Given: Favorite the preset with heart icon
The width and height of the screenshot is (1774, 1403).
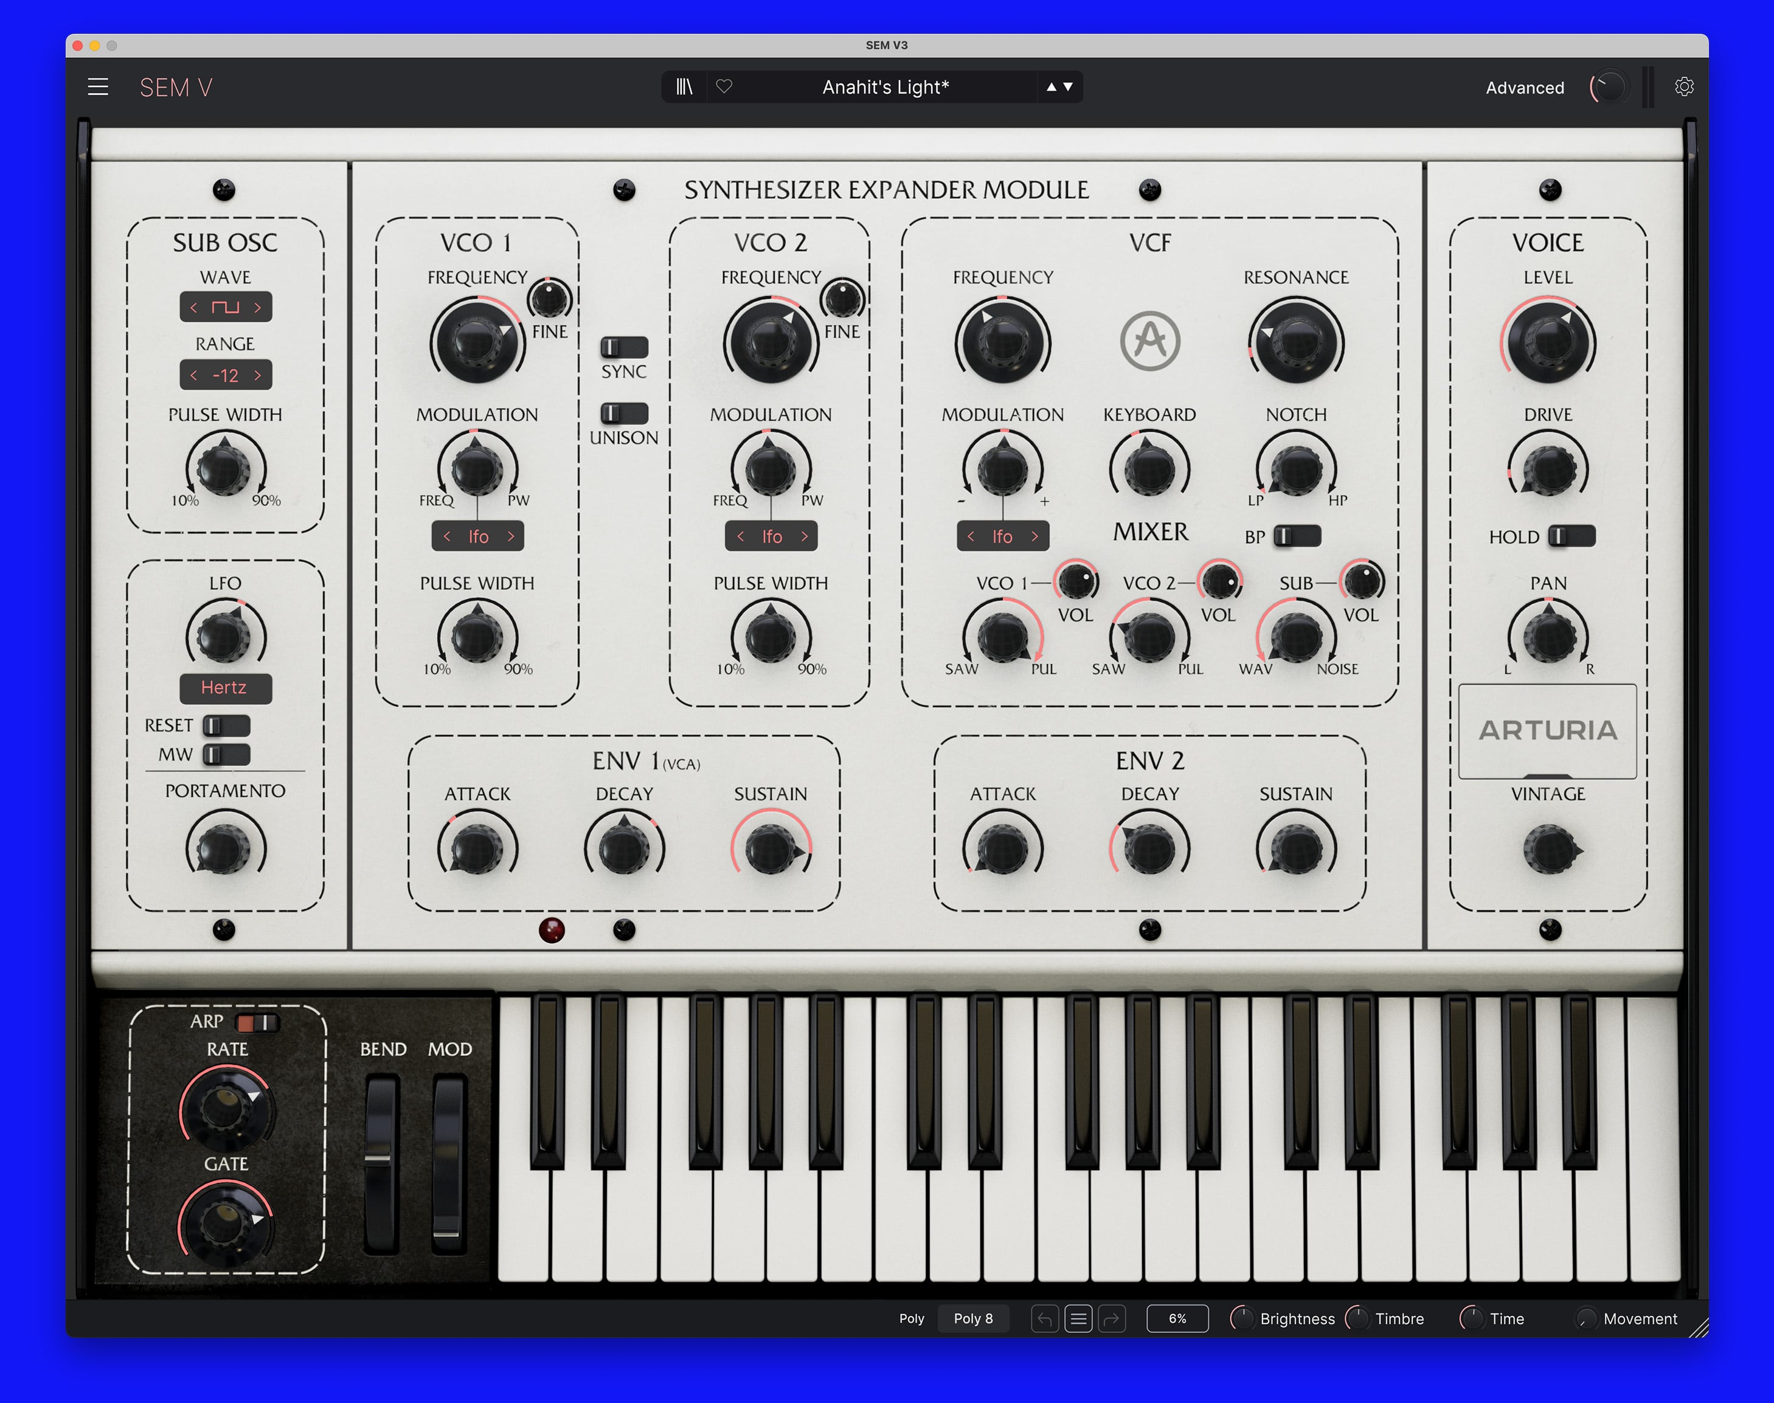Looking at the screenshot, I should tap(724, 87).
